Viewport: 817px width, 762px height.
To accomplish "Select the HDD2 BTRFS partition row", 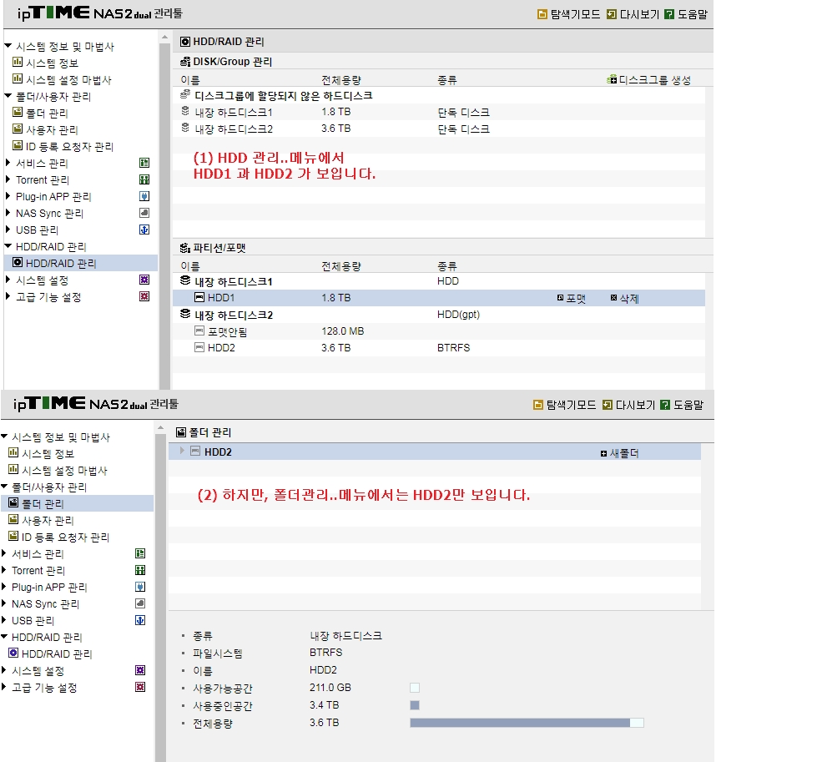I will tap(439, 348).
